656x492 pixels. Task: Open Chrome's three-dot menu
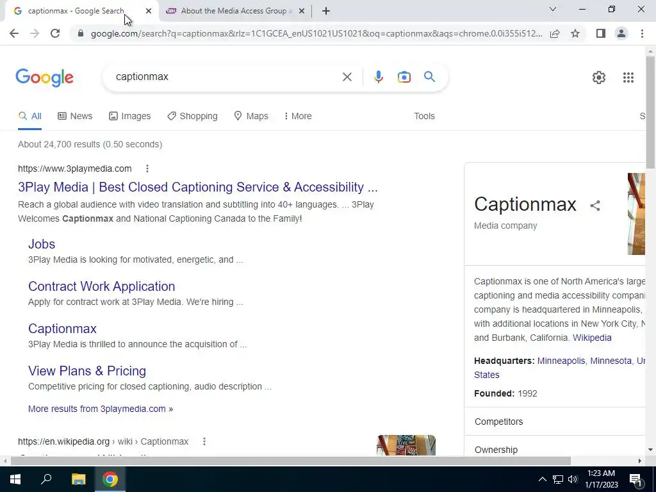pos(642,33)
